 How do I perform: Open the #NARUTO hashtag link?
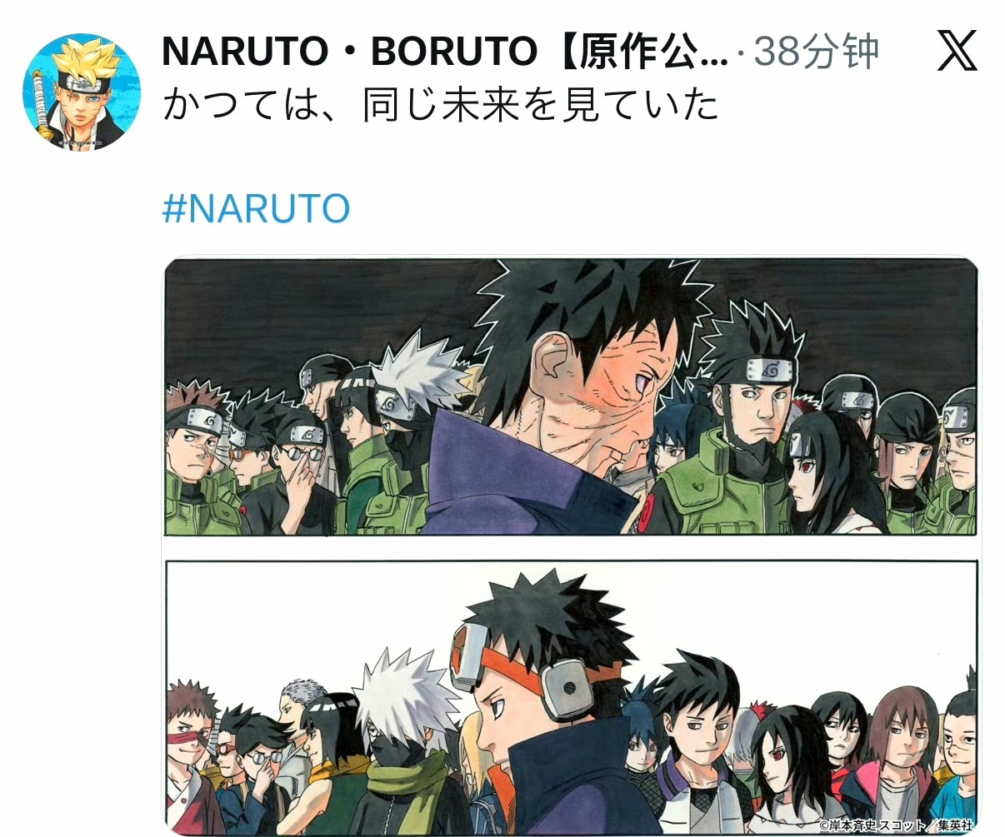click(256, 208)
